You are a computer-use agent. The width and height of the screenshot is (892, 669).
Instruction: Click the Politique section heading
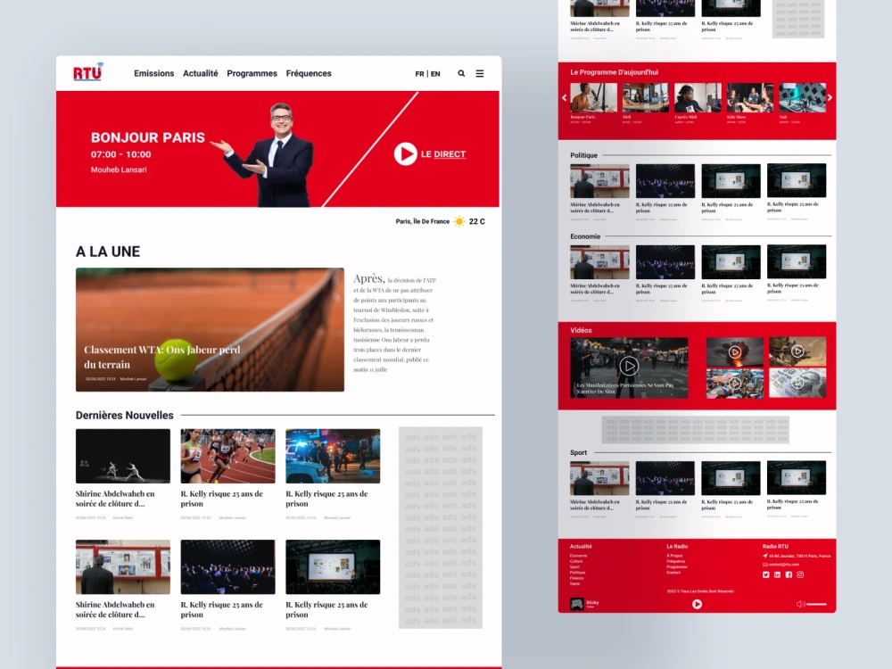click(x=583, y=155)
